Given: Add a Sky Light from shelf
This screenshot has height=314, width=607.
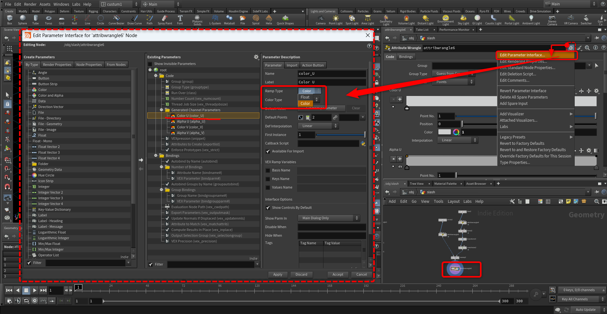Looking at the screenshot, I should pyautogui.click(x=463, y=20).
